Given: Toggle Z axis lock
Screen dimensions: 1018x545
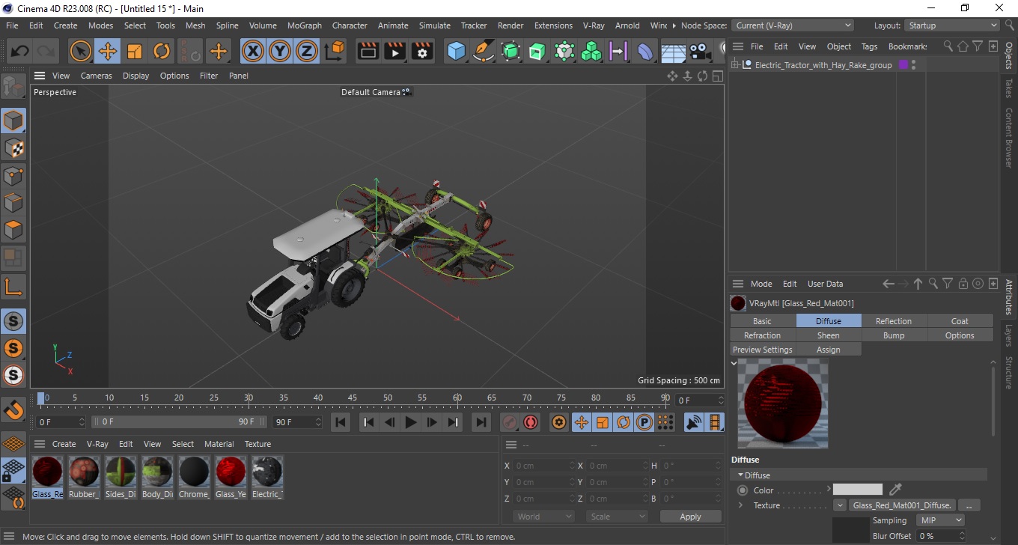Looking at the screenshot, I should point(307,52).
